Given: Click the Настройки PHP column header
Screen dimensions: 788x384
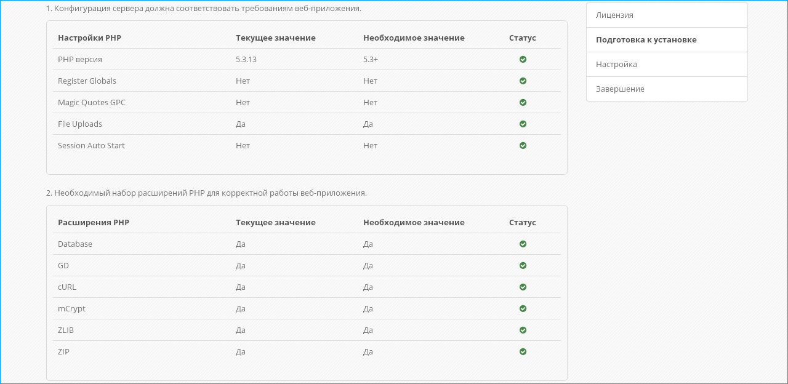Looking at the screenshot, I should point(89,38).
